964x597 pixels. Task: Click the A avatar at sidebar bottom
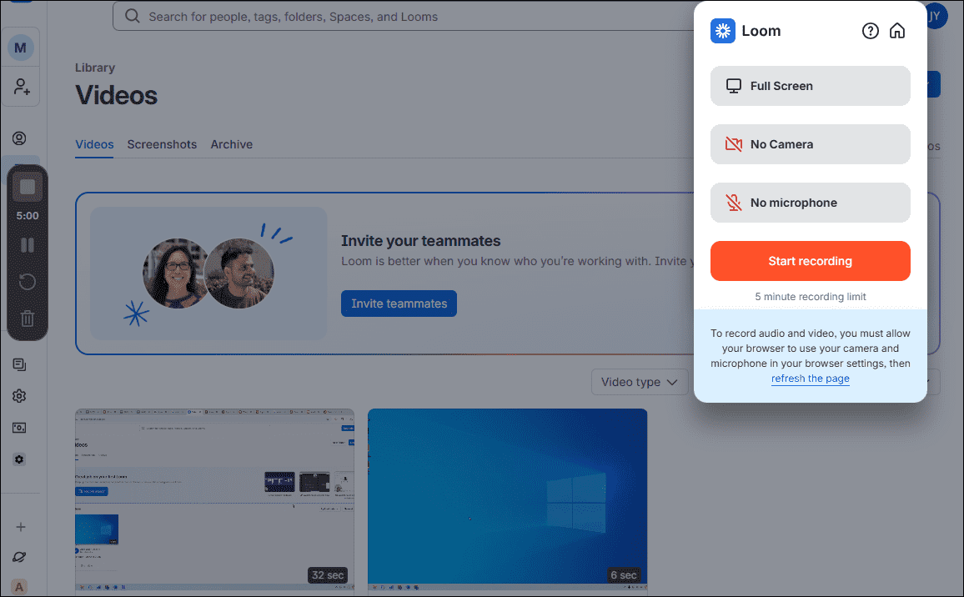20,587
